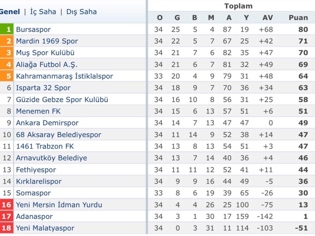315x236 pixels.
Task: Open the Yeni Malatyaspor team page
Action: [45, 228]
